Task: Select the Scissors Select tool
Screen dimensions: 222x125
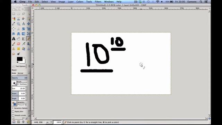Action: point(18,19)
